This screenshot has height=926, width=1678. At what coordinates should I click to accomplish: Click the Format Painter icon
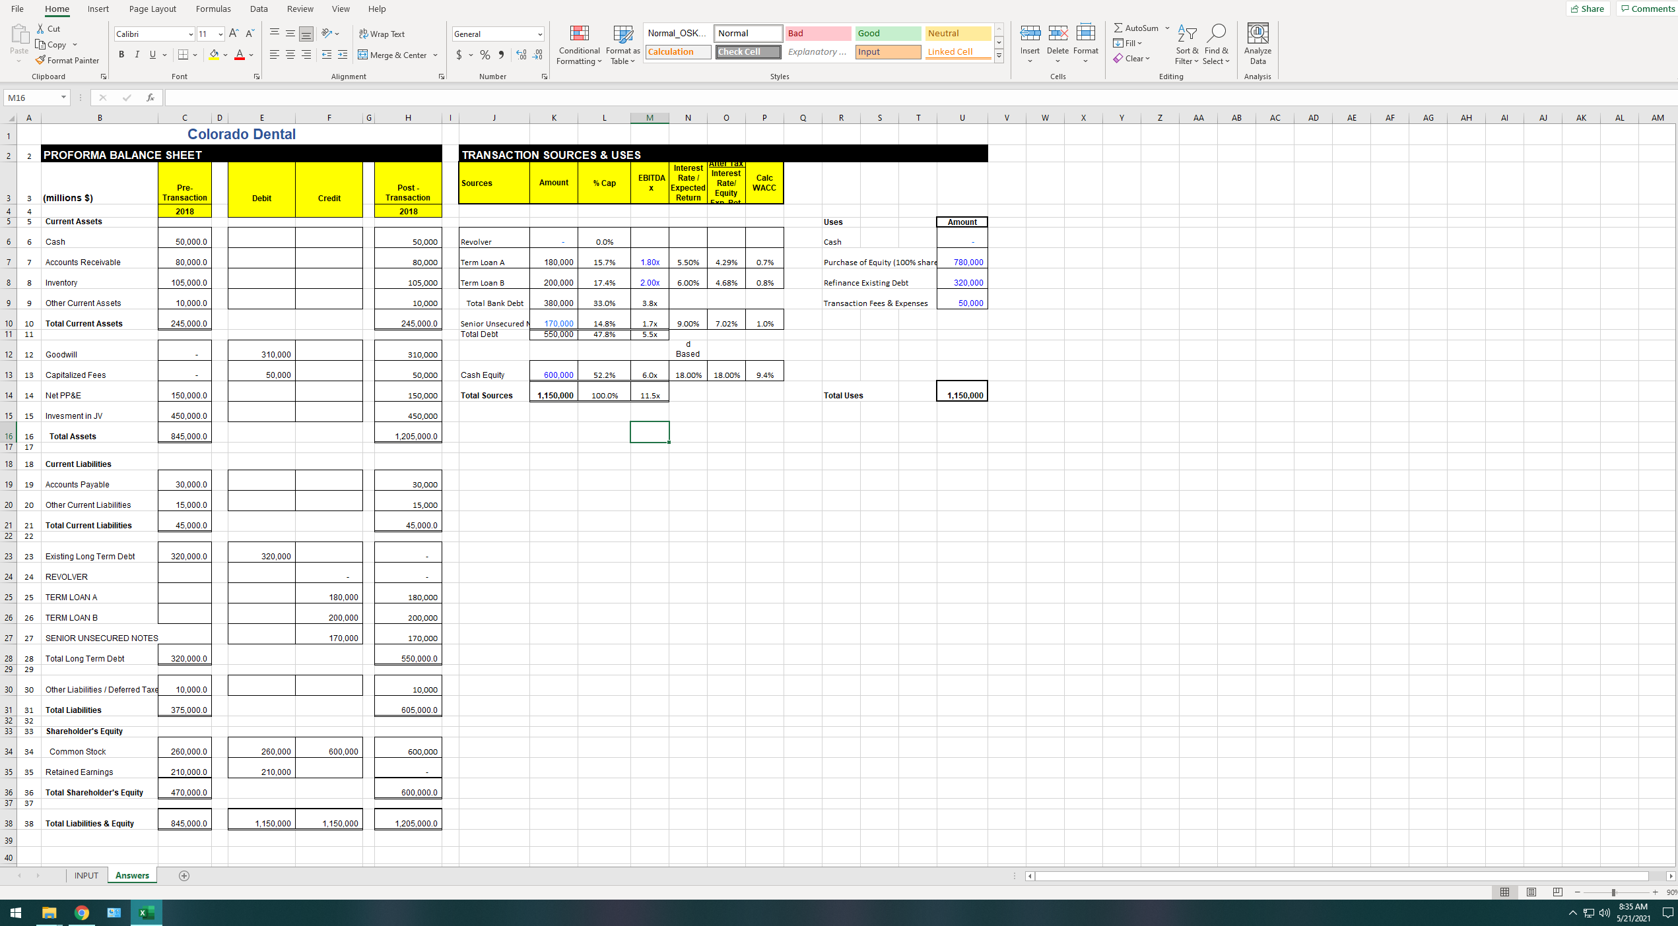coord(41,60)
